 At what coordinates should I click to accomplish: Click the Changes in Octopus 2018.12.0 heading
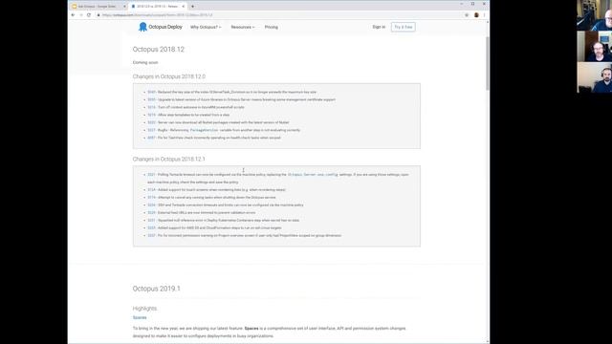click(x=169, y=76)
